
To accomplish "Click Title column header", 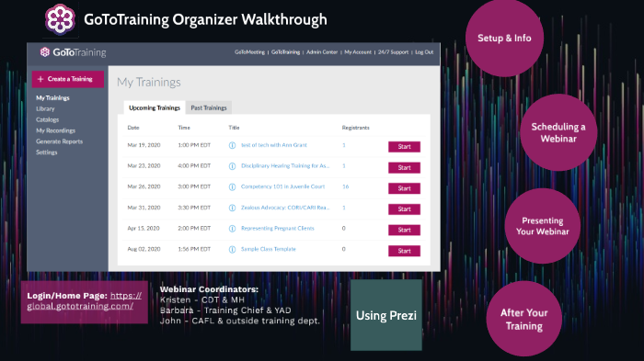I will tap(234, 128).
